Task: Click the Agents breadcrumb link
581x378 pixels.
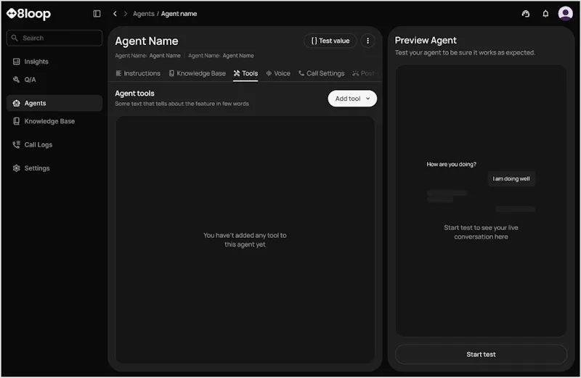Action: coord(143,14)
